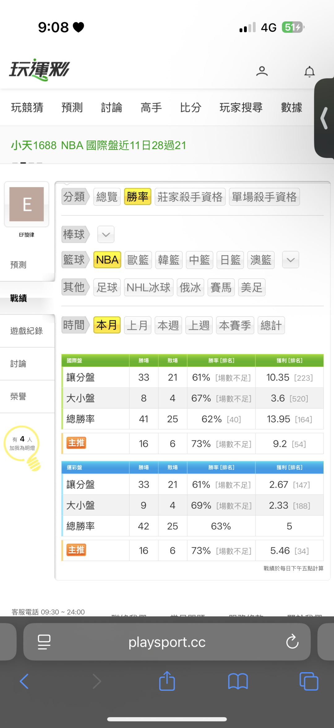Tap the battery charging indicator
334x728 pixels.
(293, 27)
